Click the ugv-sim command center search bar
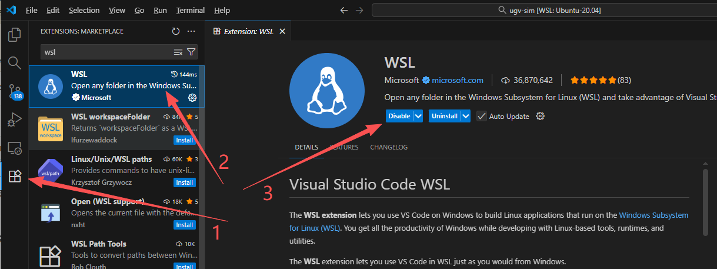This screenshot has height=269, width=717. [x=550, y=10]
